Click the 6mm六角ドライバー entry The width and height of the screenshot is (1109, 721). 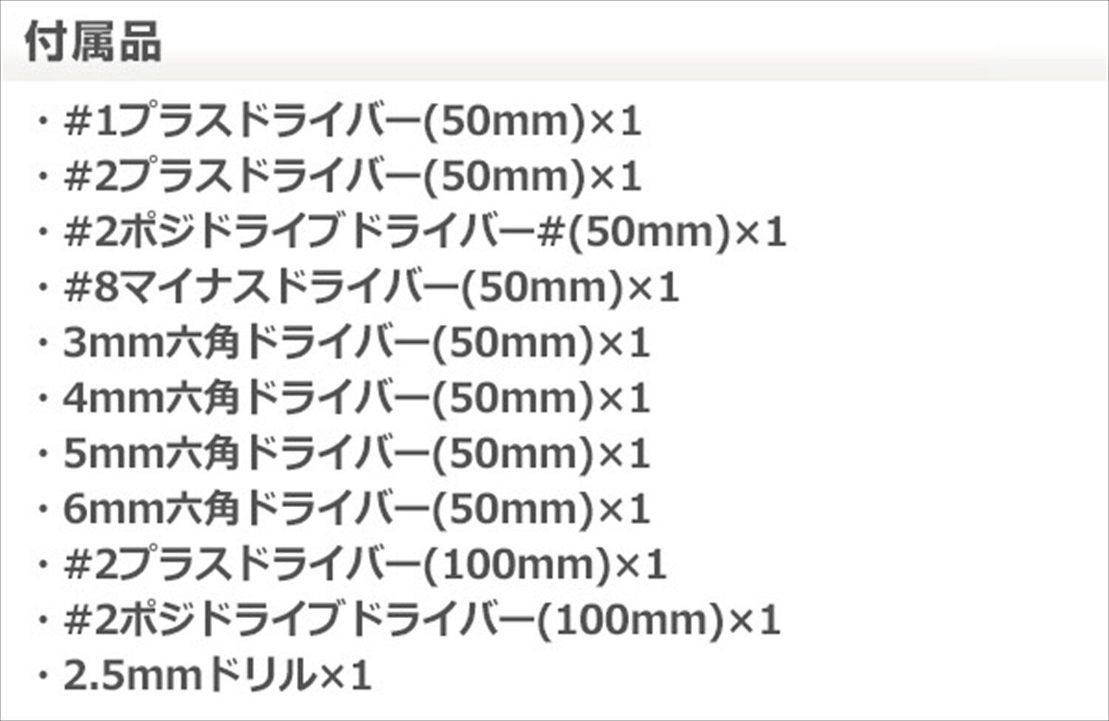tap(356, 510)
